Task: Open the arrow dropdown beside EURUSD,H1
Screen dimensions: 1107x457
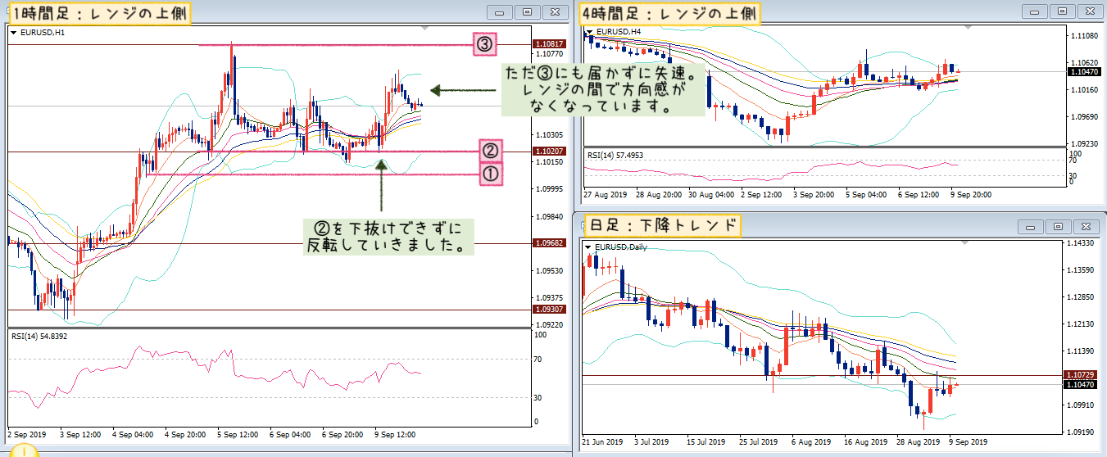Action: click(14, 33)
